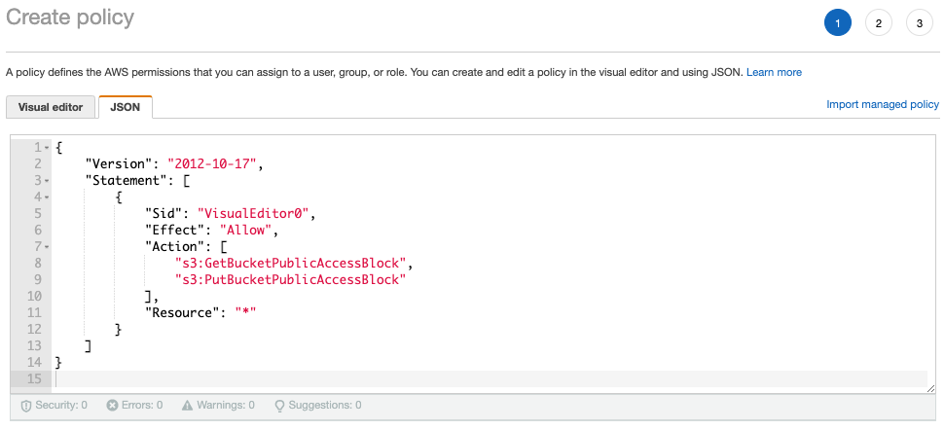The height and width of the screenshot is (430, 945).
Task: Open the Learn more link
Action: [774, 72]
